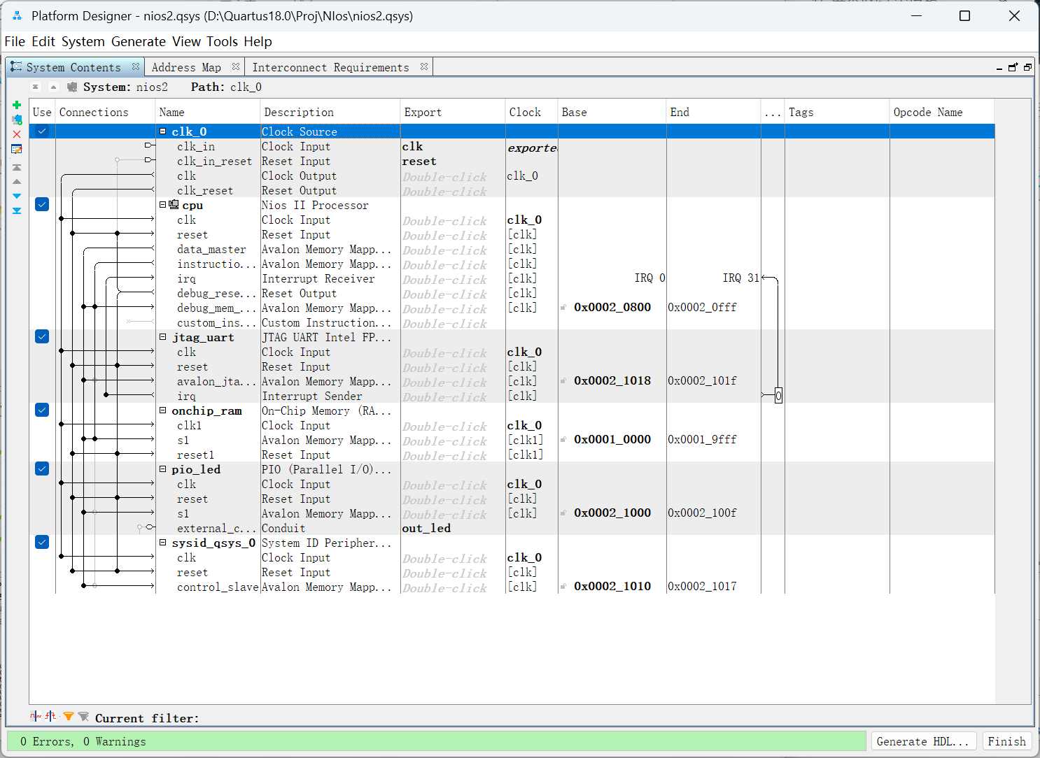Viewport: 1040px width, 758px height.
Task: Click the detach panel icon with arrow
Action: 1013,67
